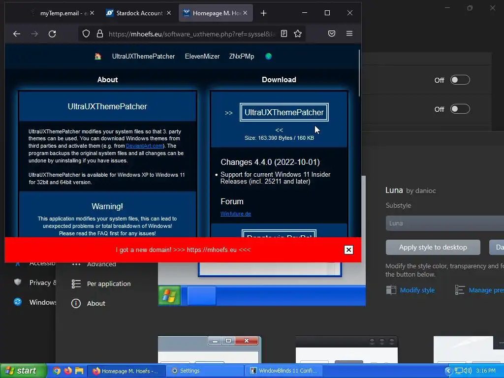Click the new domain mhoefs.eu banner text

coord(183,250)
